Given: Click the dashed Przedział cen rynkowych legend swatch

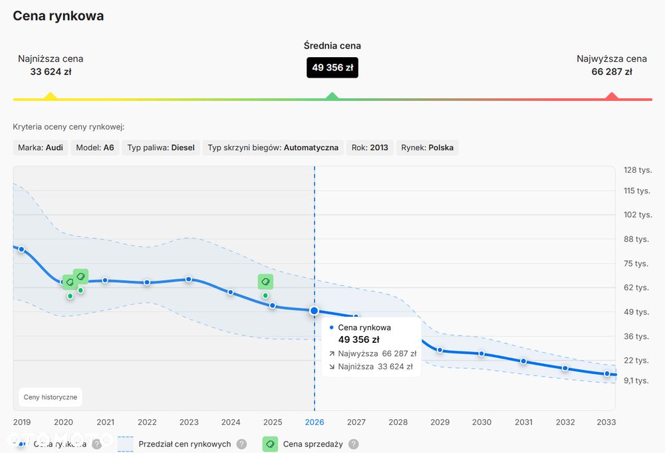Looking at the screenshot, I should point(126,444).
